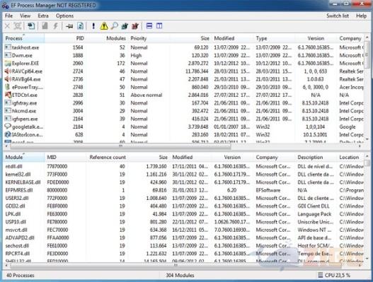Click the grayed X terminate-process toolbar icon
Viewport: 373px width, 282px height.
click(x=7, y=26)
